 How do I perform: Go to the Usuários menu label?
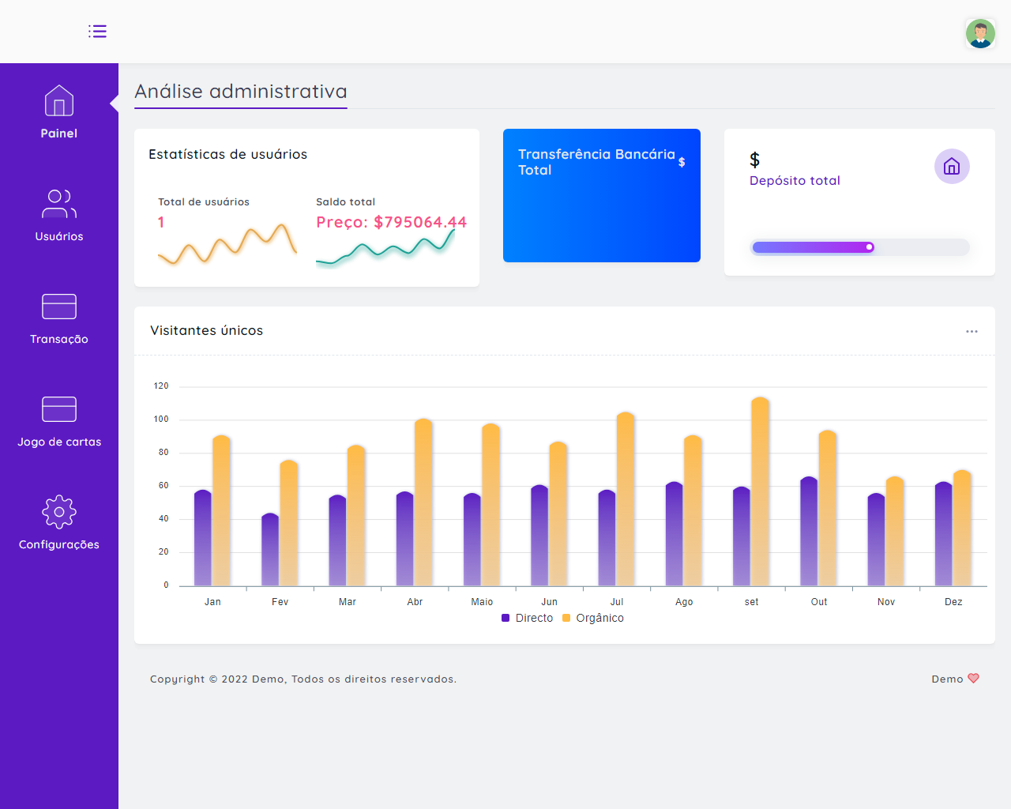(59, 236)
